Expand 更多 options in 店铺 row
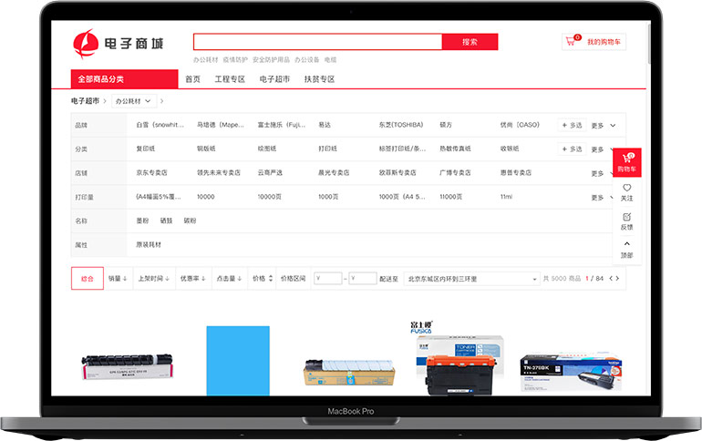Screen dimensions: 702x441 pyautogui.click(x=604, y=173)
